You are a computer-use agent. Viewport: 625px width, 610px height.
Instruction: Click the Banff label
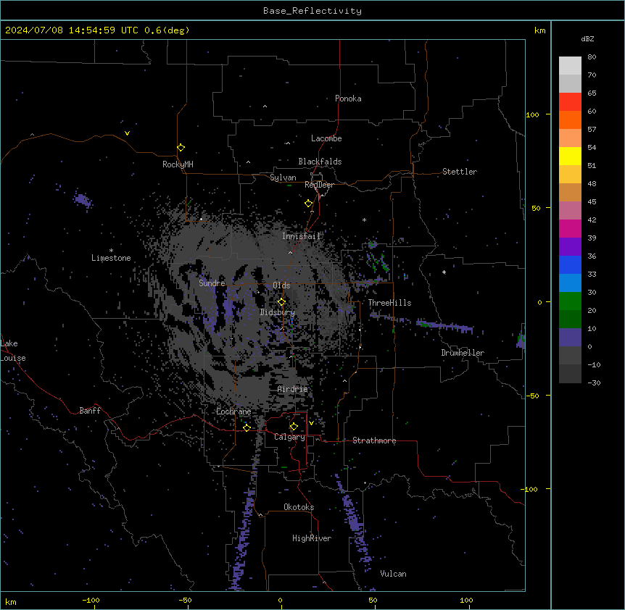click(x=90, y=411)
